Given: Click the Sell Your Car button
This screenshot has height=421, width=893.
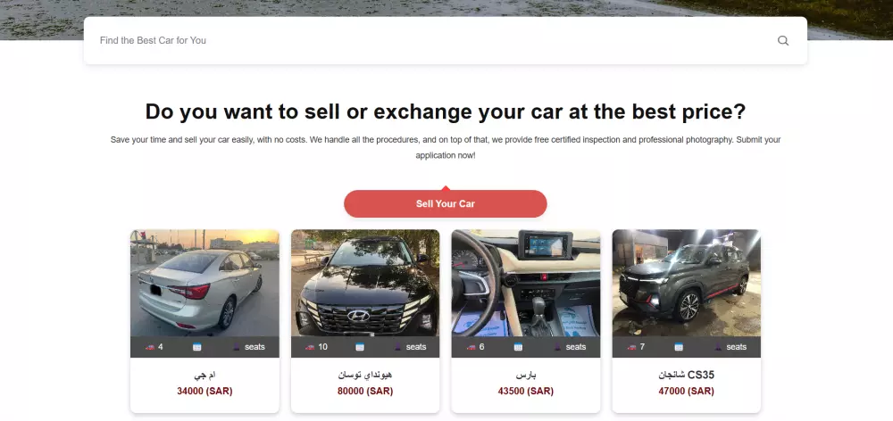Looking at the screenshot, I should coord(446,203).
